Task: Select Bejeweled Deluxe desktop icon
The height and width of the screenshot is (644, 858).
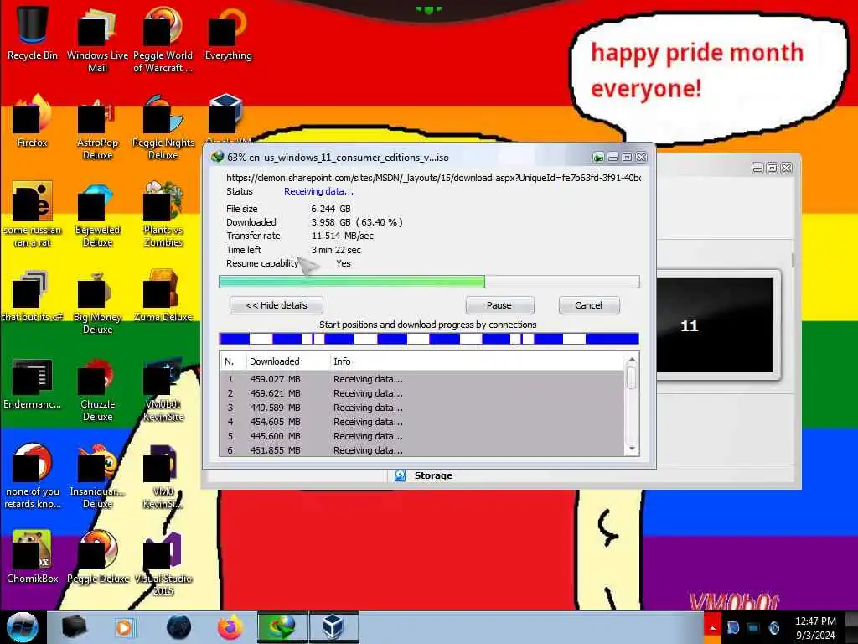Action: click(x=97, y=214)
